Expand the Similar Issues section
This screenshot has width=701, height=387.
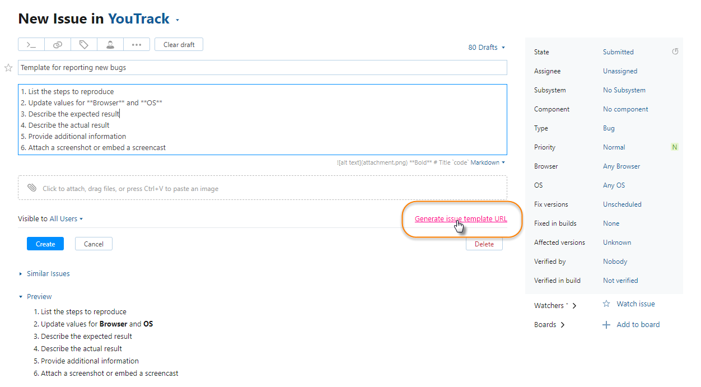click(x=48, y=274)
